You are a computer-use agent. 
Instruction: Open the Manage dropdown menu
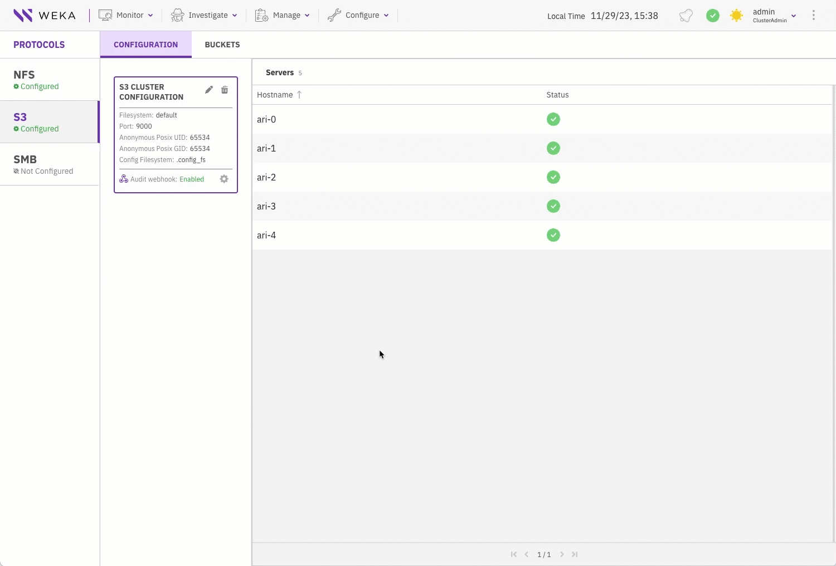(282, 15)
